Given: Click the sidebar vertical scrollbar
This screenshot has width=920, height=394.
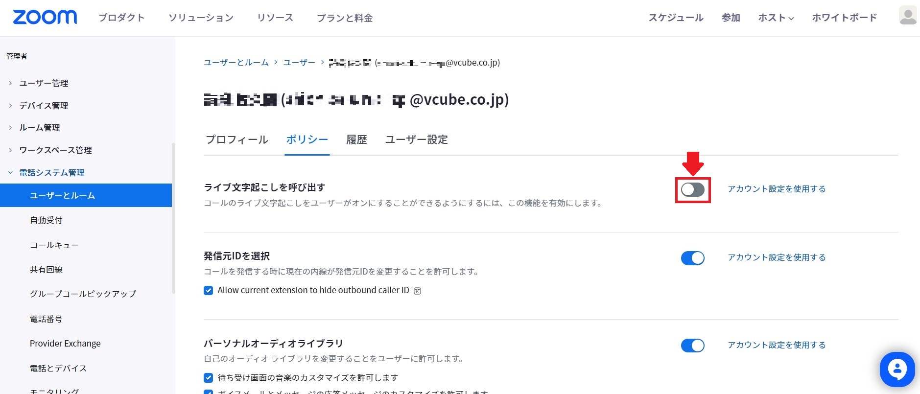Looking at the screenshot, I should tap(173, 218).
